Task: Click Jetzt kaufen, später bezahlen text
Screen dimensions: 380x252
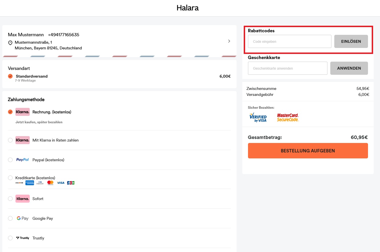Action: tap(39, 122)
